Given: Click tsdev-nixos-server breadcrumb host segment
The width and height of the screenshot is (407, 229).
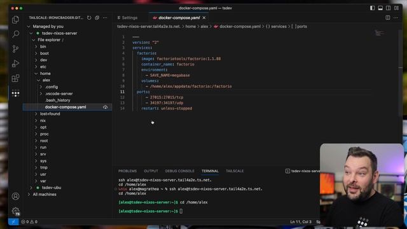Looking at the screenshot, I should (148, 27).
